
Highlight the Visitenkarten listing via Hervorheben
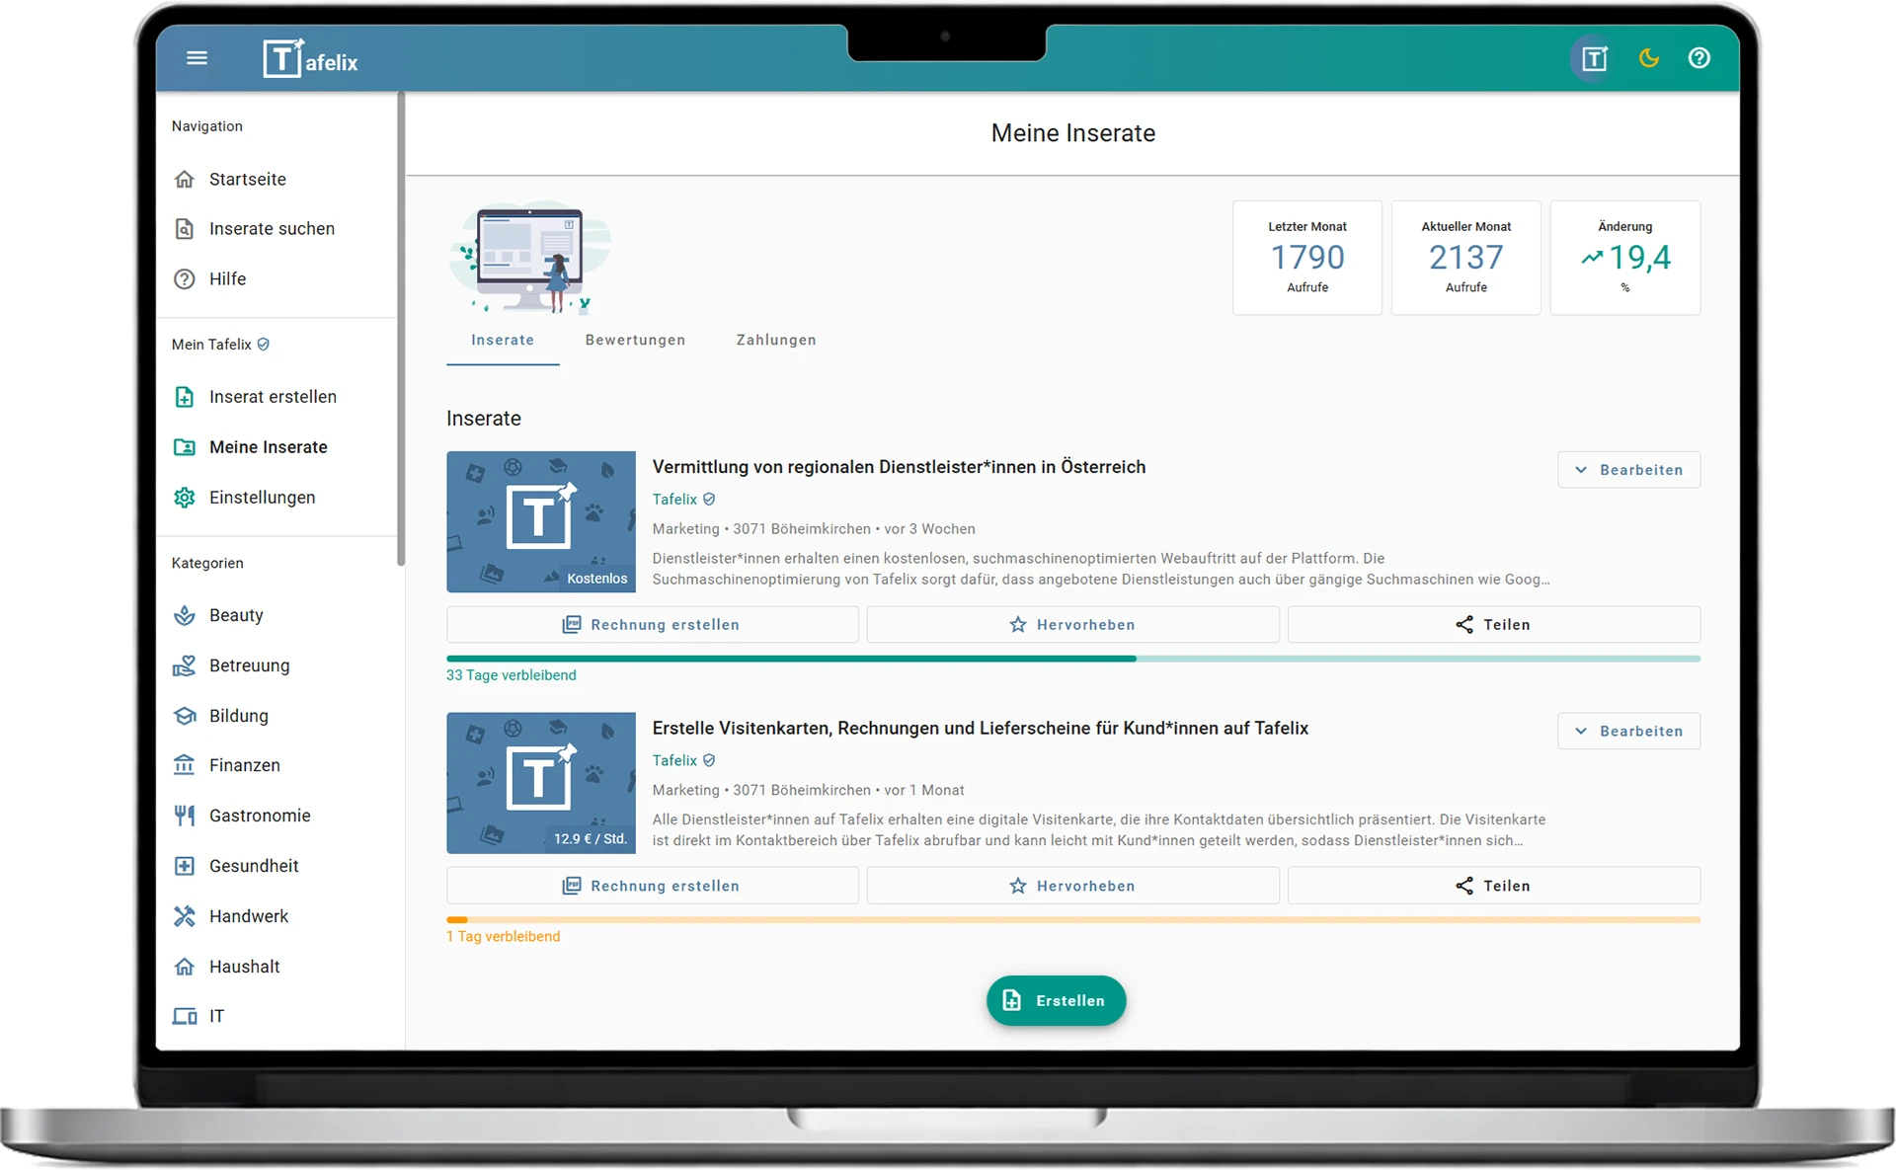click(1072, 886)
